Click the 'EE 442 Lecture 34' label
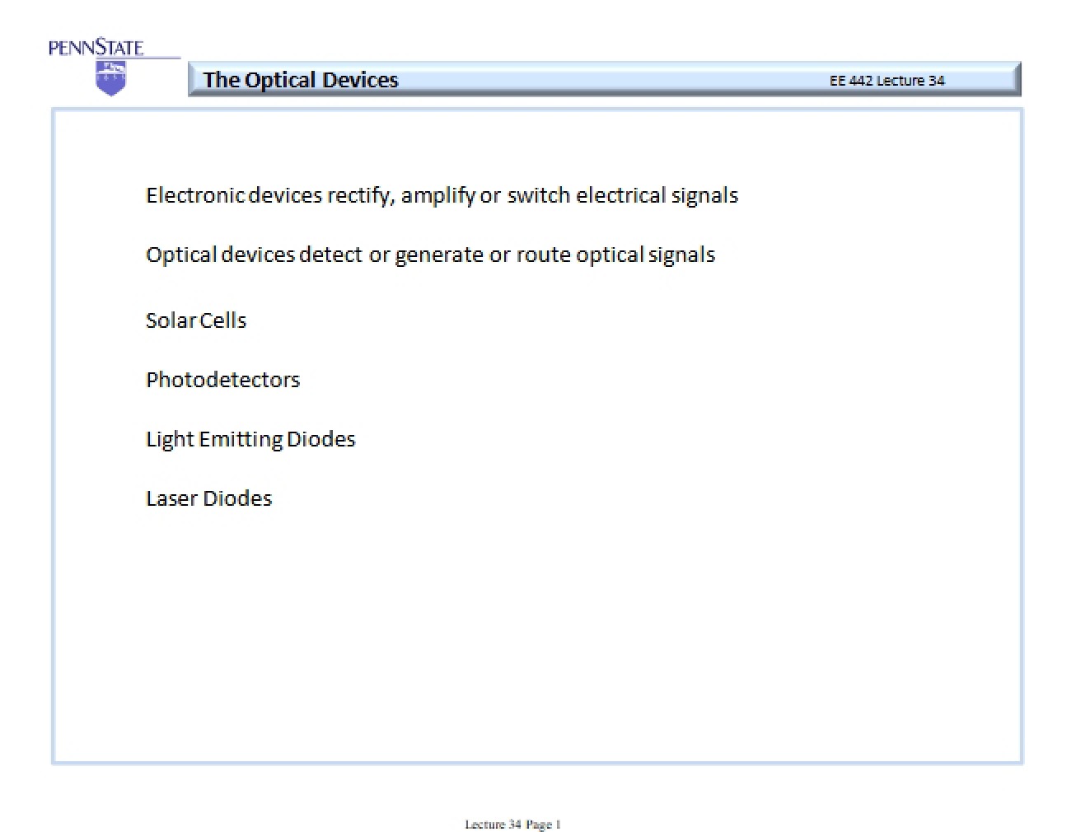Viewport: 1076px width, 832px height. 887,81
